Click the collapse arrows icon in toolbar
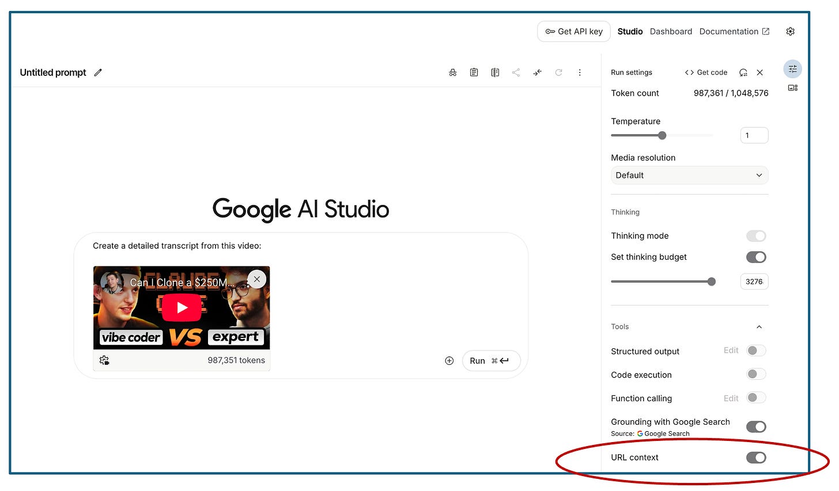The width and height of the screenshot is (839, 491). pyautogui.click(x=537, y=73)
